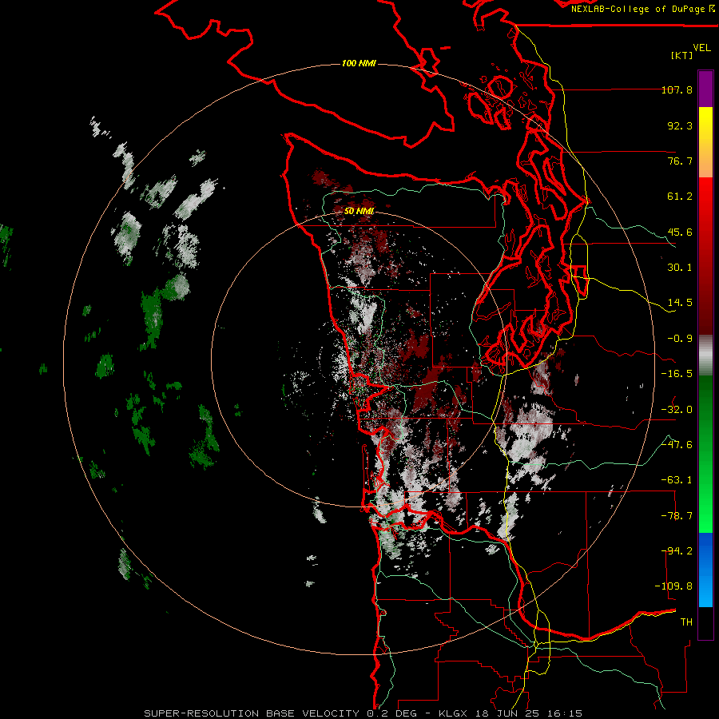The width and height of the screenshot is (719, 719).
Task: Select the -16.5 velocity scale value
Action: [x=677, y=374]
